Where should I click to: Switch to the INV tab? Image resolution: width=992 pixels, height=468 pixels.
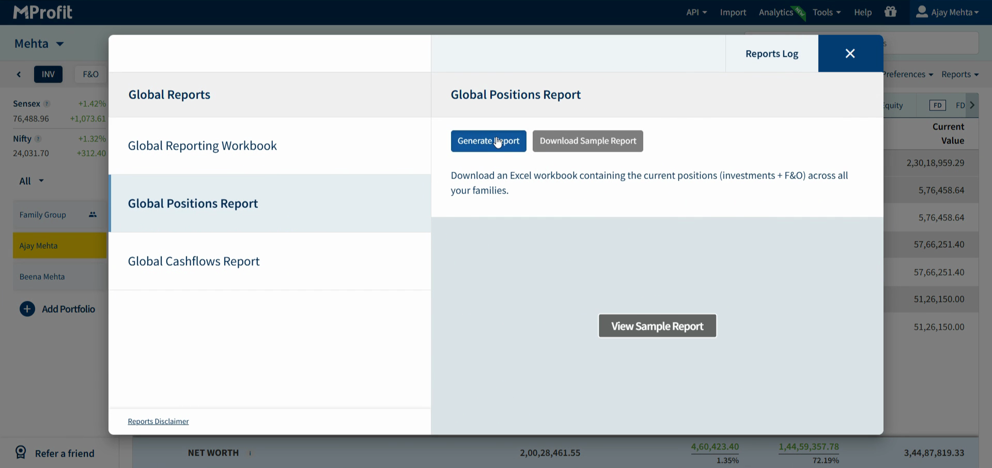click(48, 74)
